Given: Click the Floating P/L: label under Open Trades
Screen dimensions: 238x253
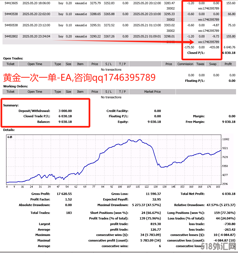Looking at the screenshot, I should pos(195,81).
